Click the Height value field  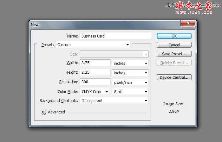click(x=95, y=73)
